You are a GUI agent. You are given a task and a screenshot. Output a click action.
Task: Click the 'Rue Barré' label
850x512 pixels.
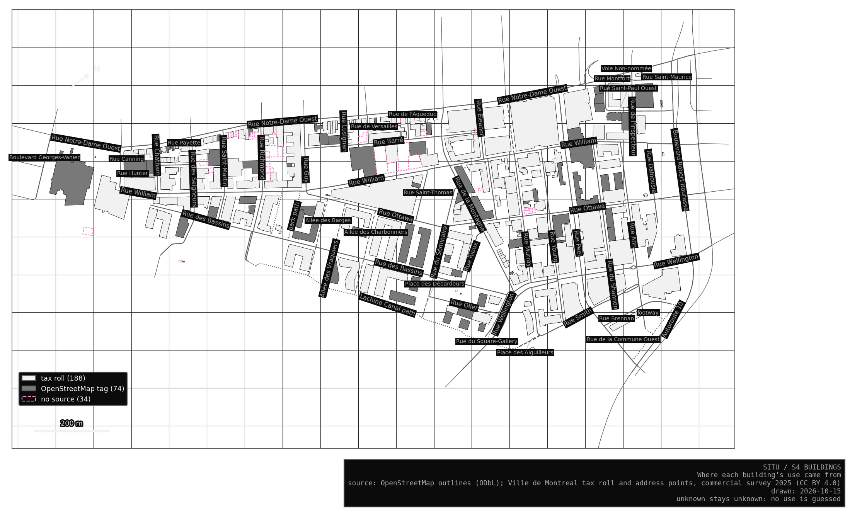(388, 141)
